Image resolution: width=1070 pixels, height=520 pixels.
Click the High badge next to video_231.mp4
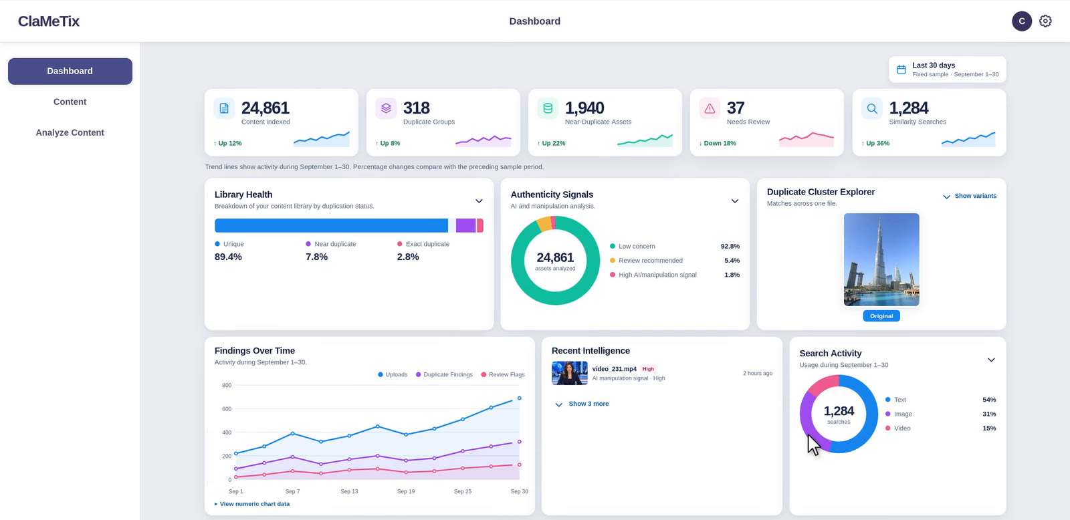(x=648, y=369)
